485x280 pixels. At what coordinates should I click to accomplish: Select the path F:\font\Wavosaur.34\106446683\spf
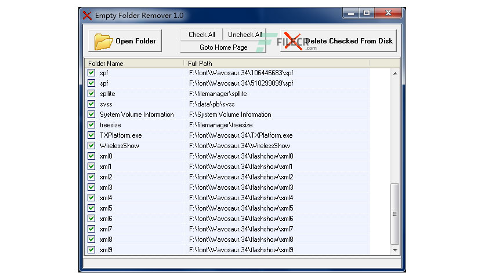pos(241,73)
